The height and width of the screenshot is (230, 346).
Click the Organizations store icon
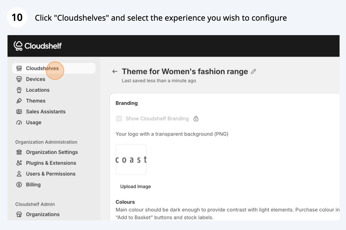point(19,214)
